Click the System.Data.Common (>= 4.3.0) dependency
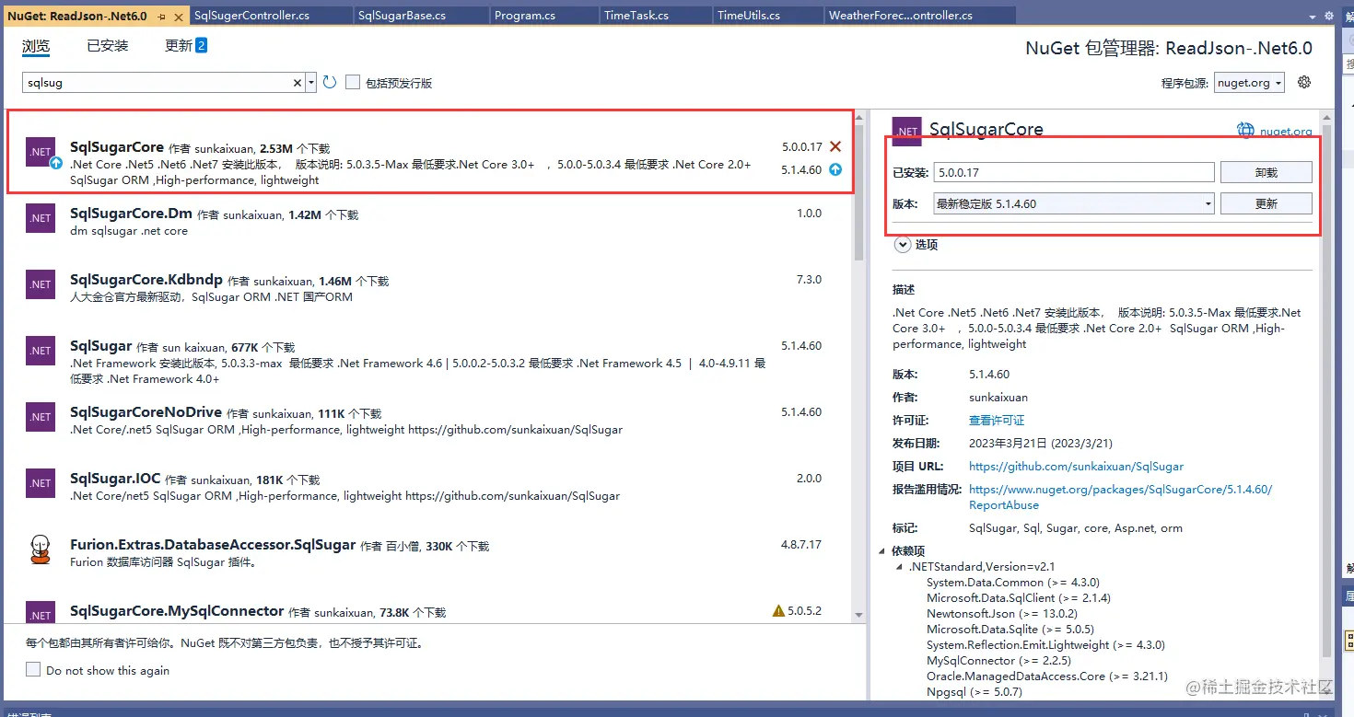Image resolution: width=1354 pixels, height=717 pixels. (x=1013, y=582)
